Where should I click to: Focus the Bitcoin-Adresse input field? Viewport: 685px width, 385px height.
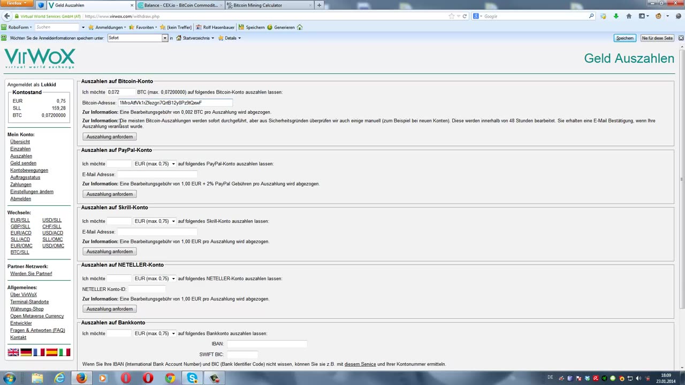point(176,103)
